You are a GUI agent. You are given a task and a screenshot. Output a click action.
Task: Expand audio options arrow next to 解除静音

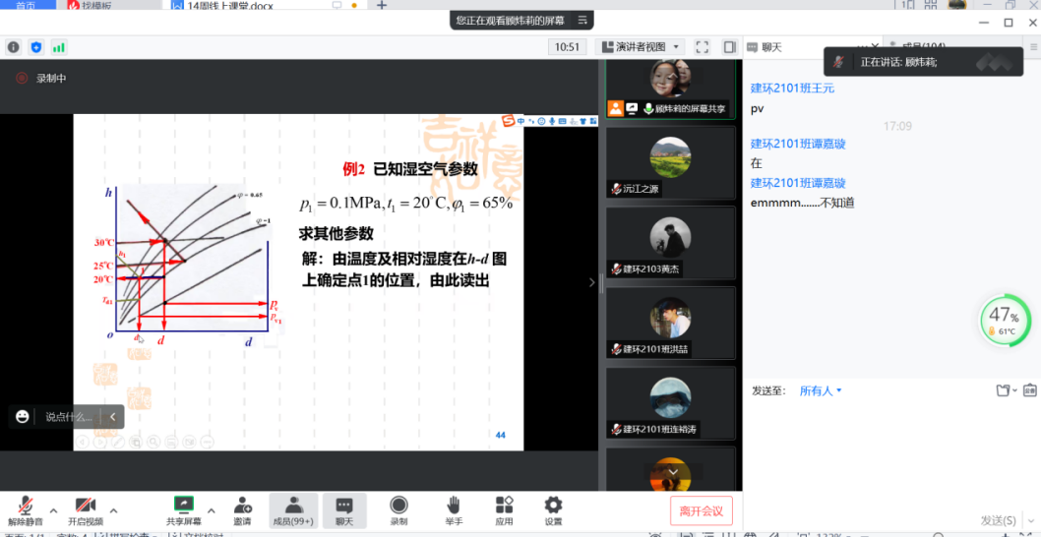(53, 510)
